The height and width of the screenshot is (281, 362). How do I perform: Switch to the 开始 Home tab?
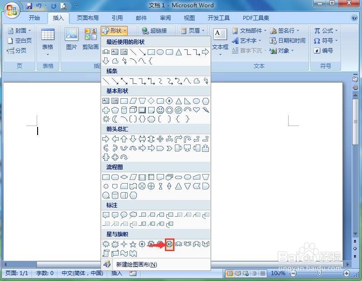tap(34, 18)
